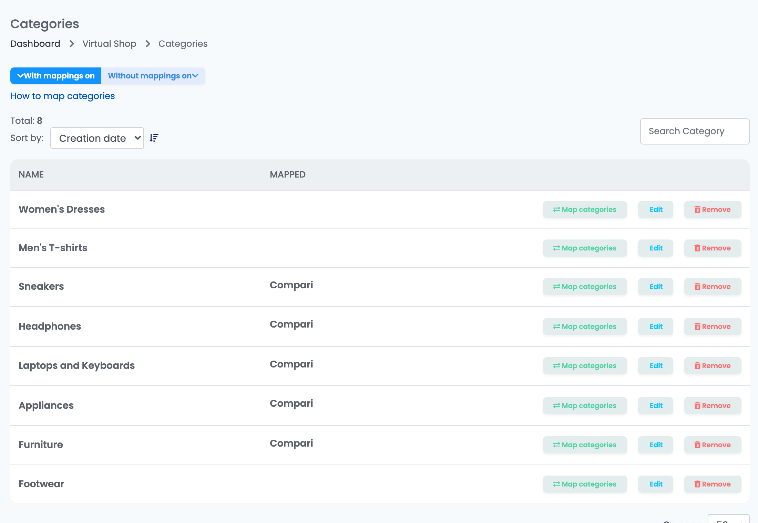Map categories for Appliances row
Screen dimensions: 758x523
(585, 406)
